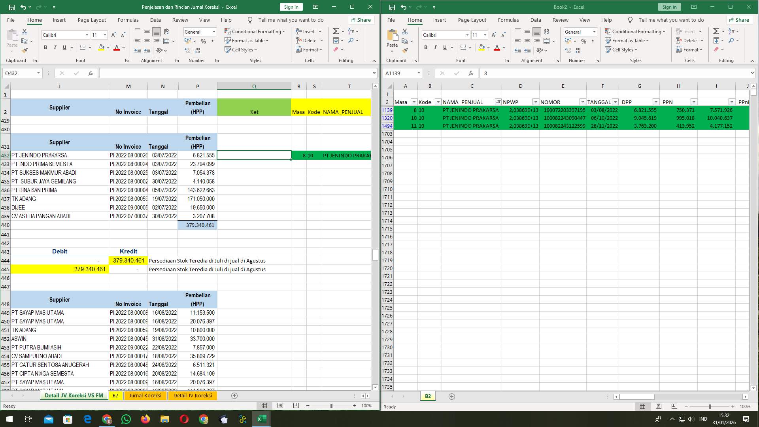Select the Merge & Center icon
The width and height of the screenshot is (759, 427).
[x=166, y=40]
